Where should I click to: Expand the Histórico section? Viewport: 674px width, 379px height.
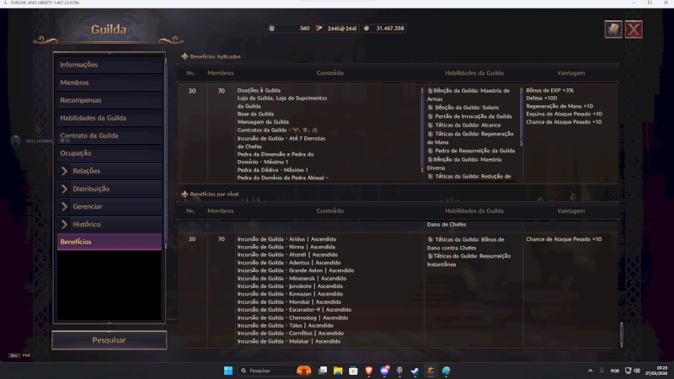110,224
